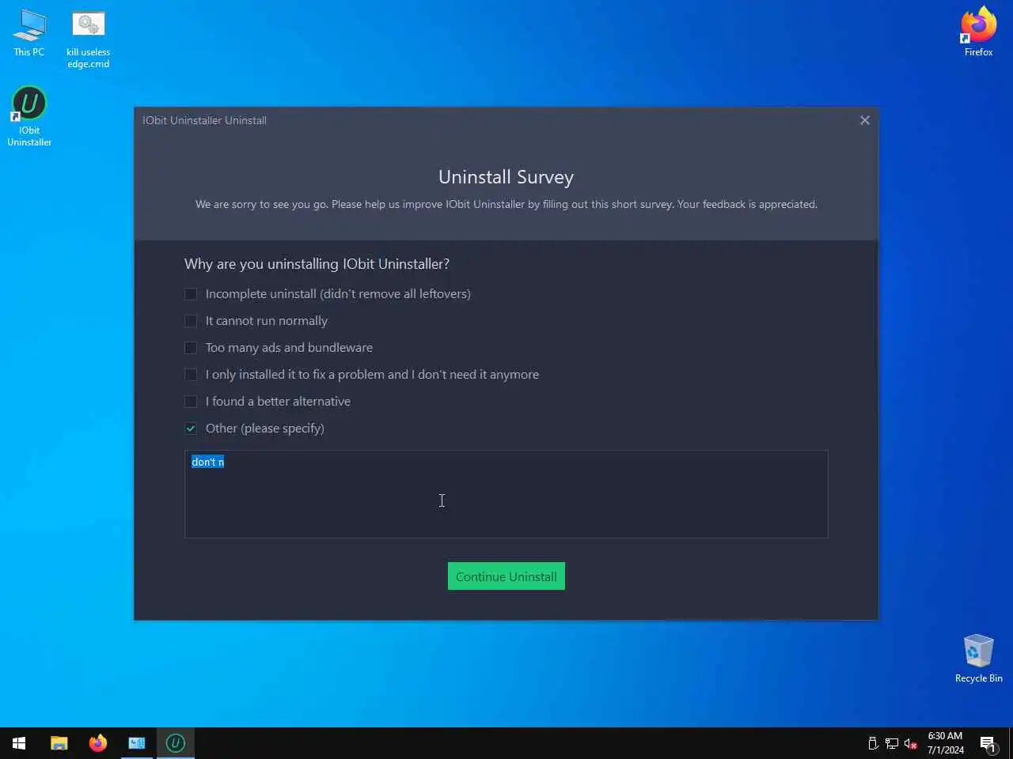This screenshot has width=1013, height=759.
Task: Click IObit Uninstaller taskbar button
Action: click(x=176, y=743)
